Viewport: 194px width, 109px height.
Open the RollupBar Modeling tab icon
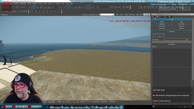[x=162, y=17]
